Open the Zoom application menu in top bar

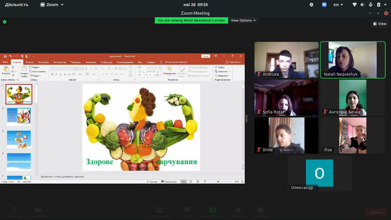tap(52, 4)
